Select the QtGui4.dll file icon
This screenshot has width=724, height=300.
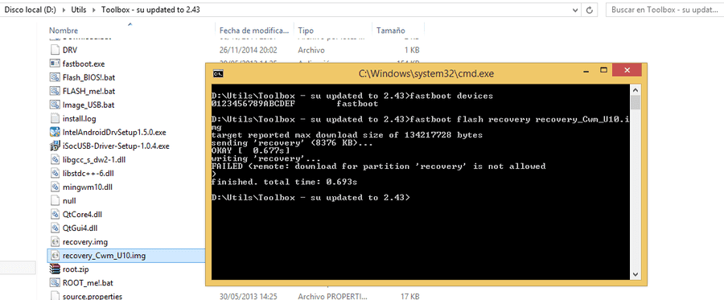click(x=55, y=228)
